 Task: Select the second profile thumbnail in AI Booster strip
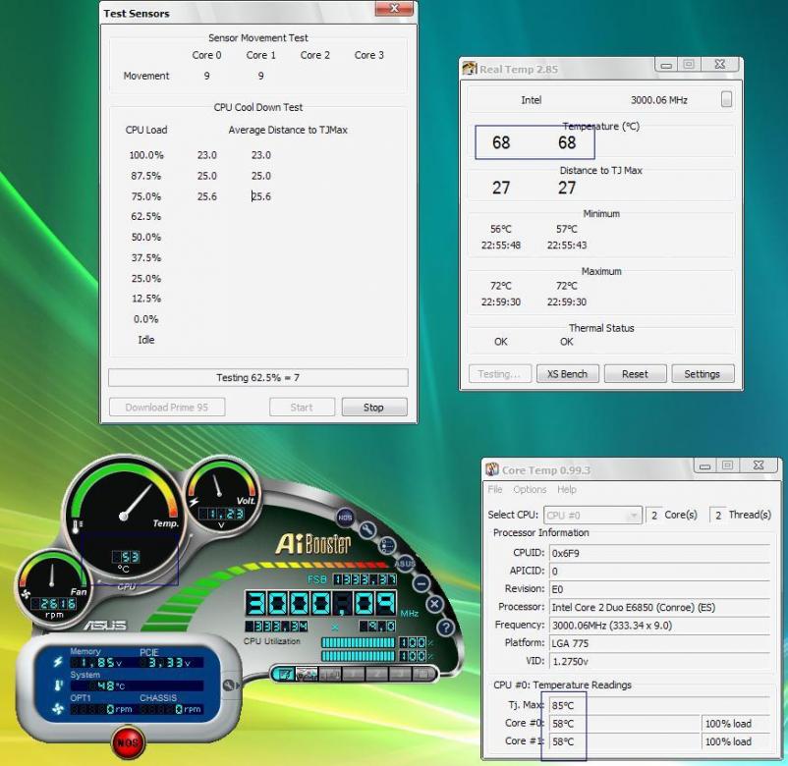[x=307, y=674]
